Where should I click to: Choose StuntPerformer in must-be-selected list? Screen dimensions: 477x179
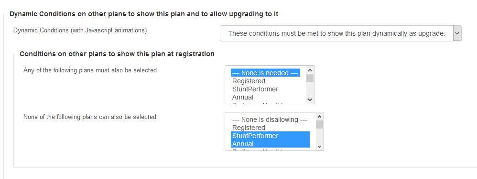tap(255, 89)
